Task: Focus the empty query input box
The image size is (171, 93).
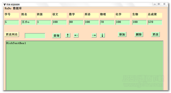Action: click(35, 36)
